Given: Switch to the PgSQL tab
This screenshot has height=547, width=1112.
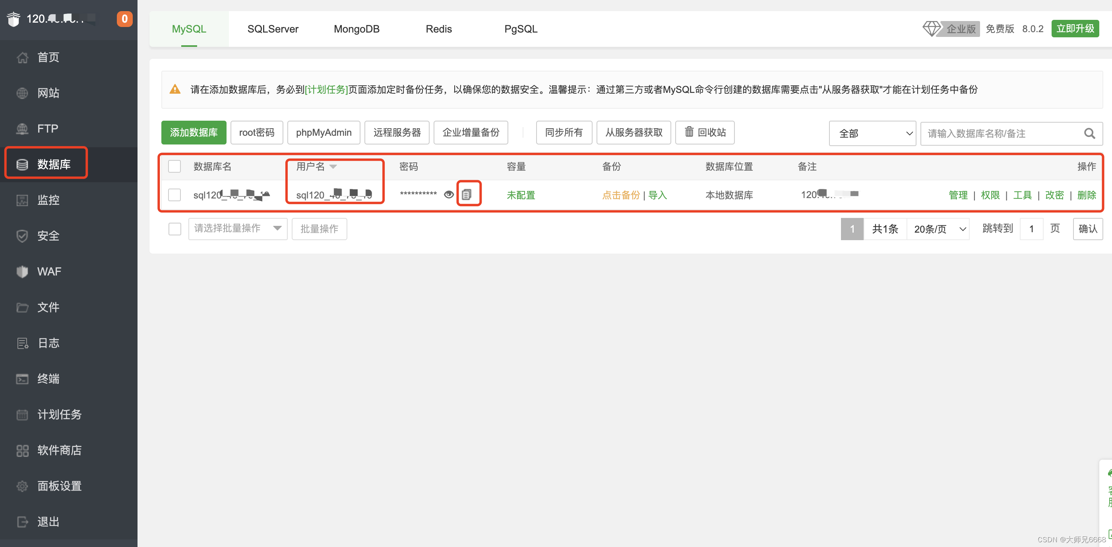Looking at the screenshot, I should 521,29.
